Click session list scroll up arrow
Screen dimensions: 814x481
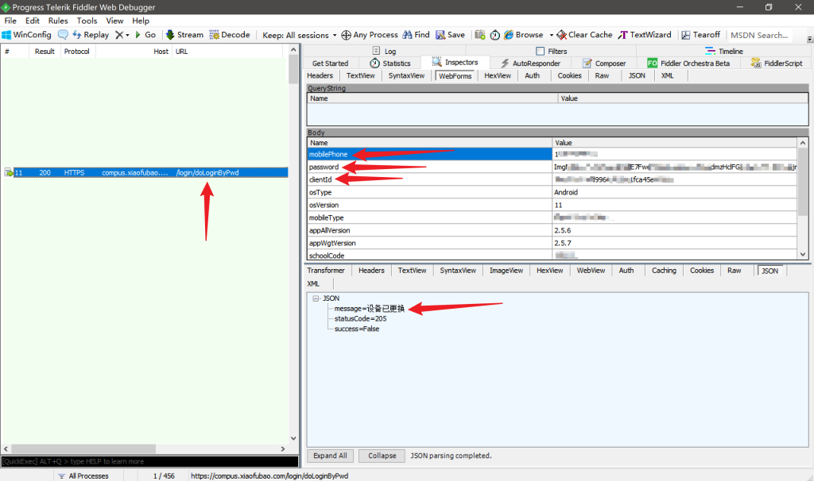click(x=293, y=50)
